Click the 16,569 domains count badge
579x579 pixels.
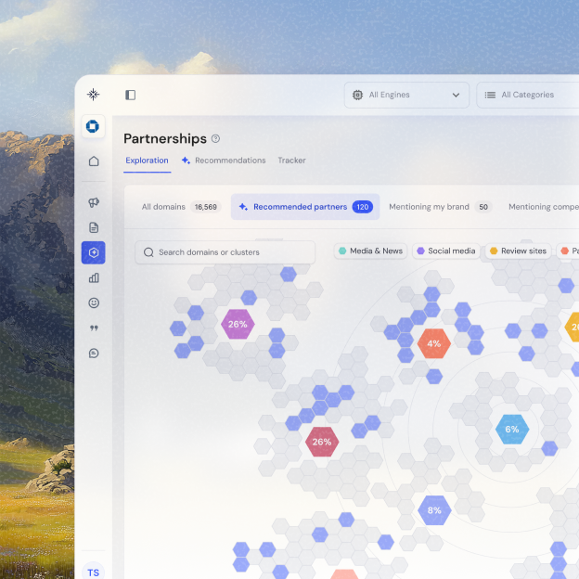(x=206, y=207)
